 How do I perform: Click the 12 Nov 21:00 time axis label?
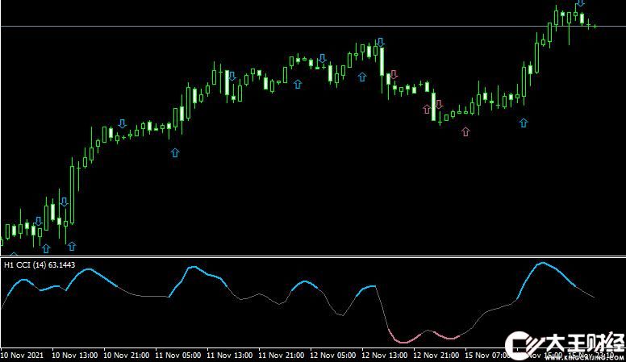436,355
